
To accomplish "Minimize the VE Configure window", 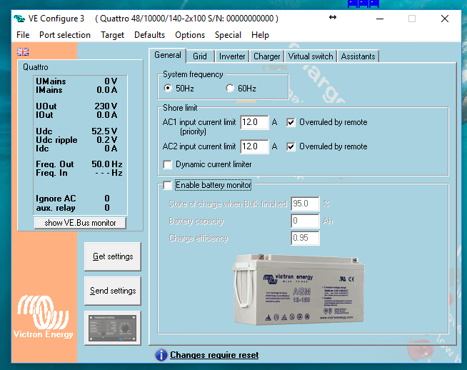I will click(x=380, y=19).
